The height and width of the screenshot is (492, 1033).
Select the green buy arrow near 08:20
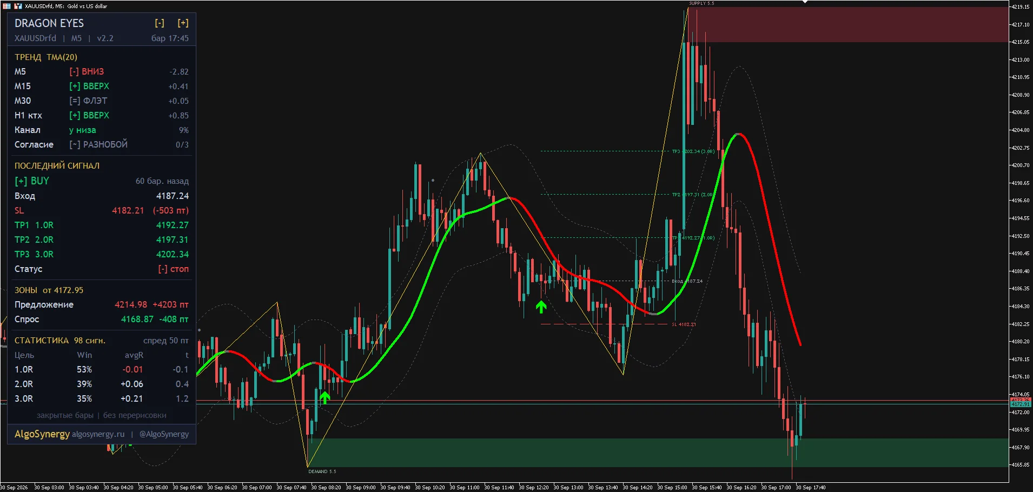click(x=325, y=398)
